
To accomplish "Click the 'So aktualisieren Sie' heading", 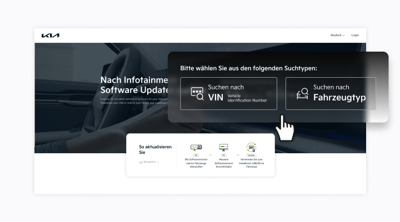I will (155, 149).
